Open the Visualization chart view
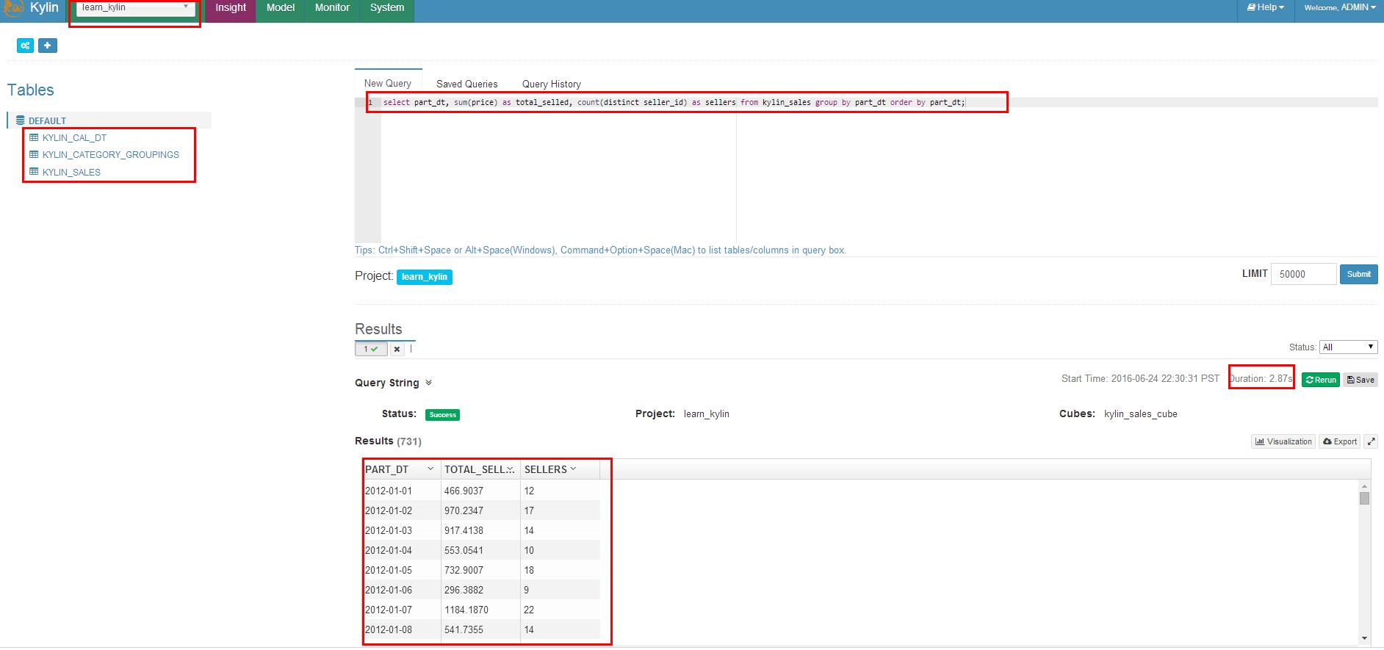The image size is (1384, 650). [x=1283, y=441]
